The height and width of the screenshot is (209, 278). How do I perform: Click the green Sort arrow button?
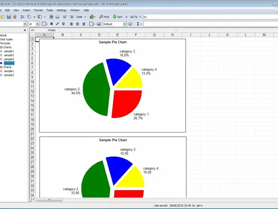tap(117, 17)
